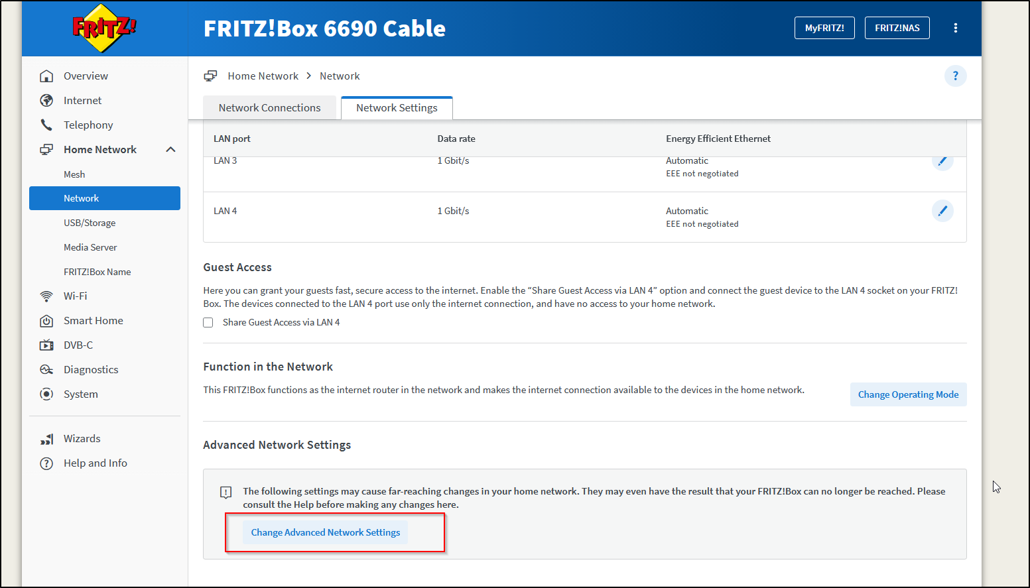
Task: Switch to the Network Connections tab
Action: click(x=269, y=108)
